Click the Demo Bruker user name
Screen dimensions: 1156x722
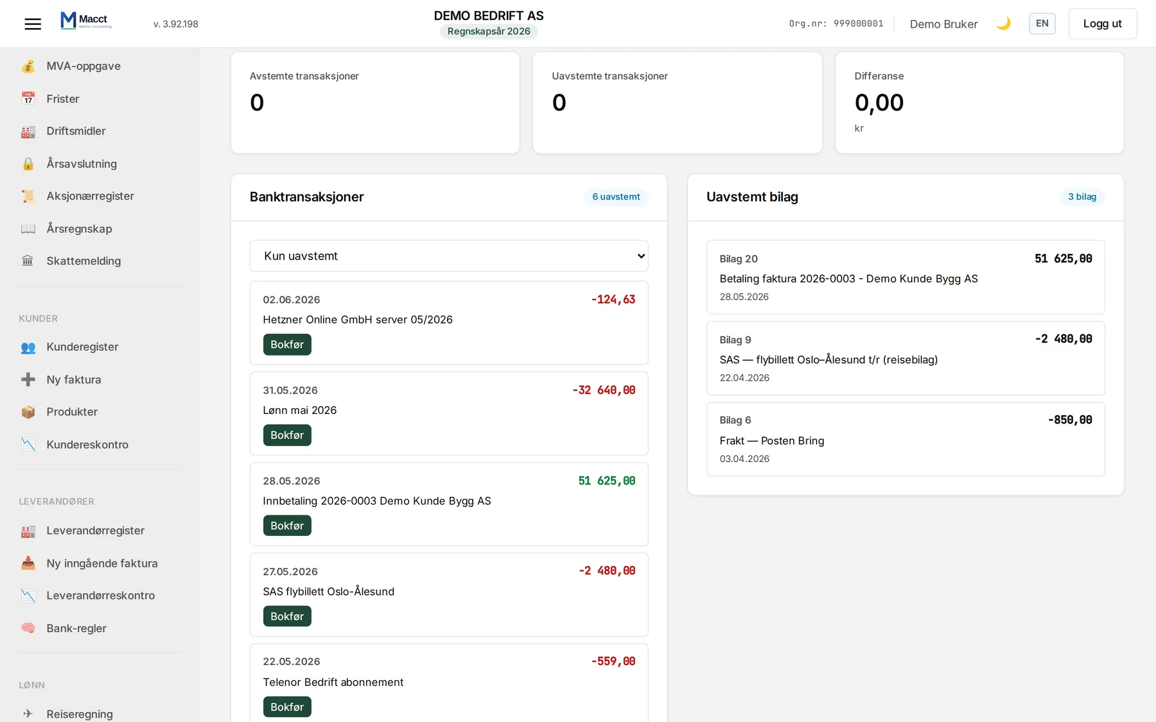[943, 24]
